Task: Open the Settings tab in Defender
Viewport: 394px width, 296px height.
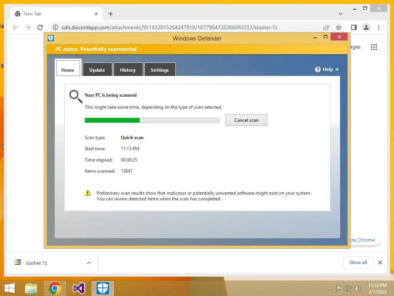Action: point(160,69)
